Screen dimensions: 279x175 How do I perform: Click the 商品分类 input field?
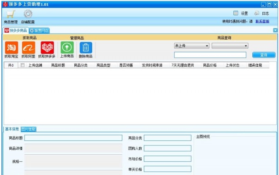pos(167,138)
